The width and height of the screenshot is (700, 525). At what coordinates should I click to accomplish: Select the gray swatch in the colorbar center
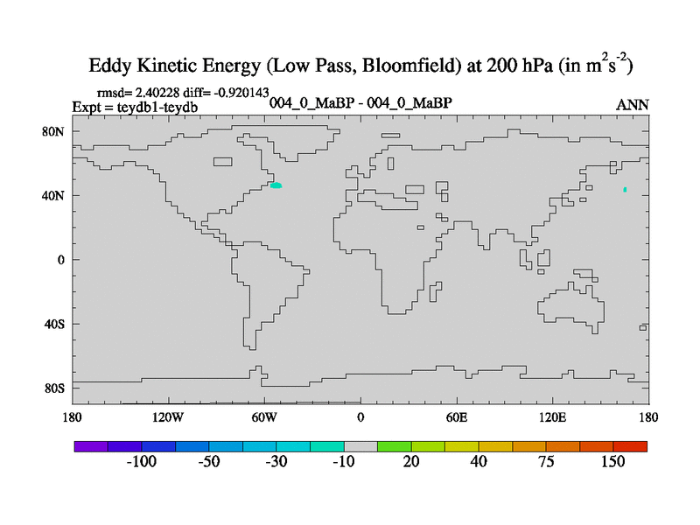[360, 446]
